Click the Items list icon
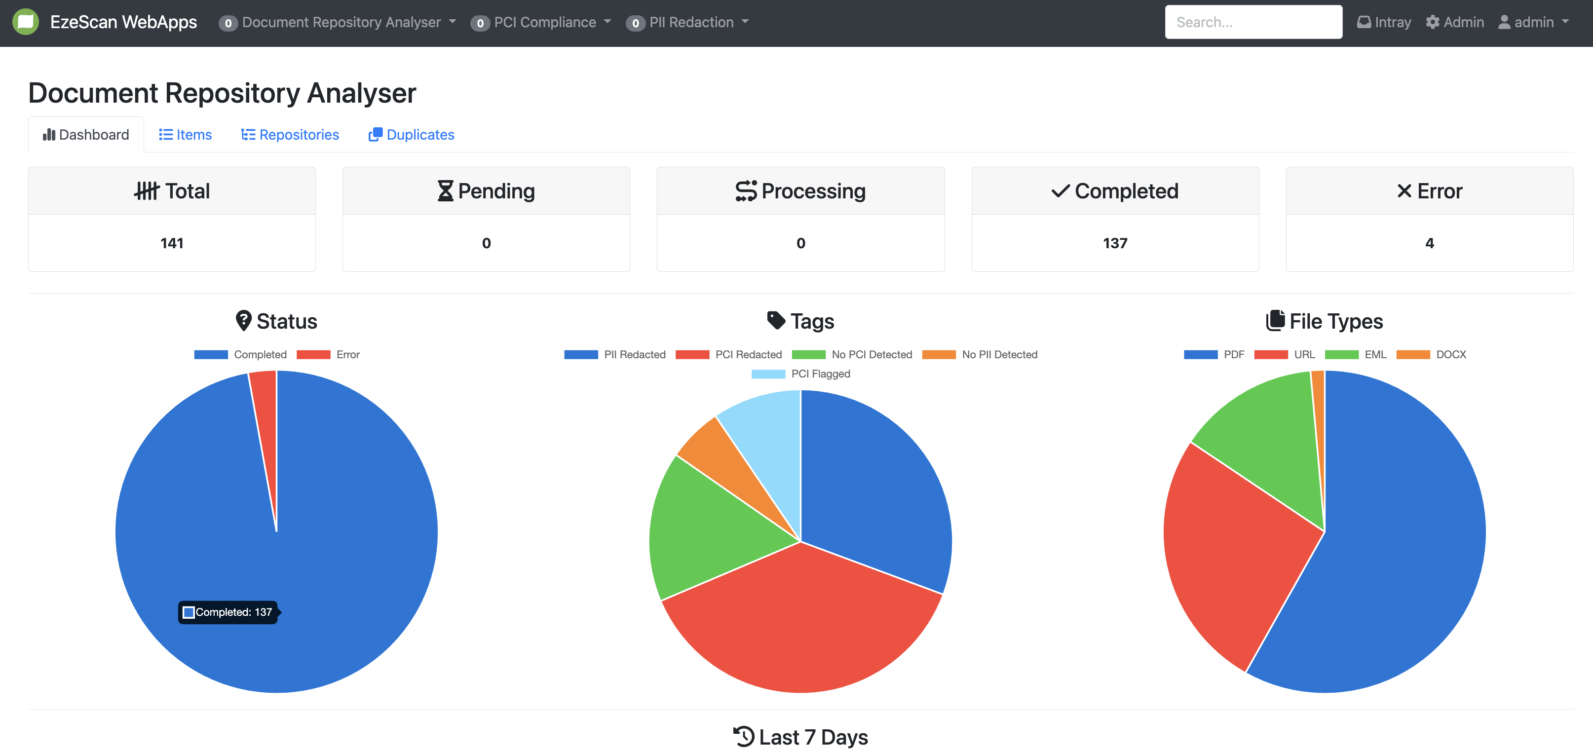Image resolution: width=1593 pixels, height=751 pixels. [166, 135]
